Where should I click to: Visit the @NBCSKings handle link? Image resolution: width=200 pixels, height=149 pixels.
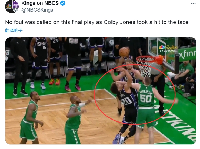click(37, 10)
